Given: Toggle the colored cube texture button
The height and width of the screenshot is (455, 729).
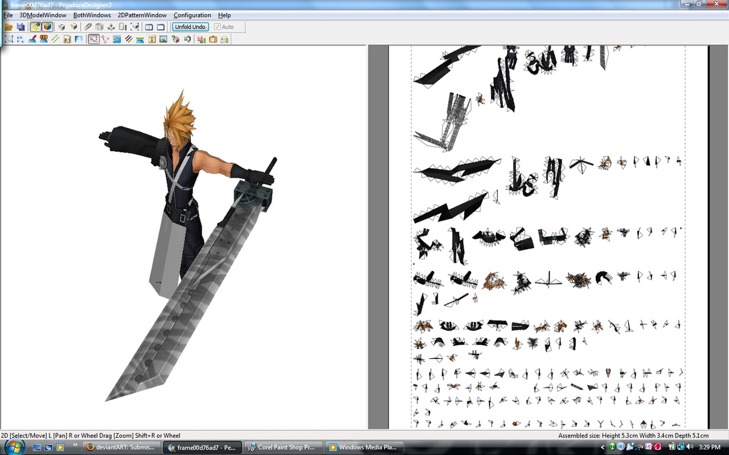Looking at the screenshot, I should click(48, 27).
